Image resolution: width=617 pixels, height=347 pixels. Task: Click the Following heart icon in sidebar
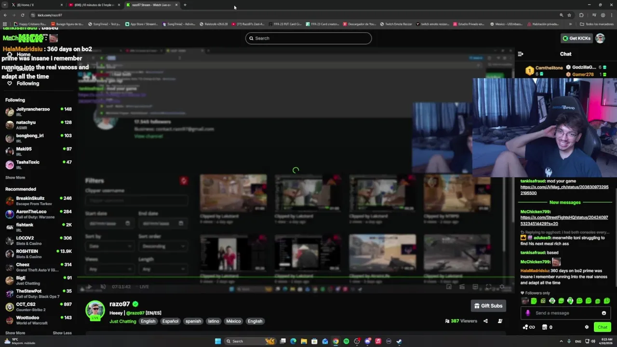coord(9,83)
